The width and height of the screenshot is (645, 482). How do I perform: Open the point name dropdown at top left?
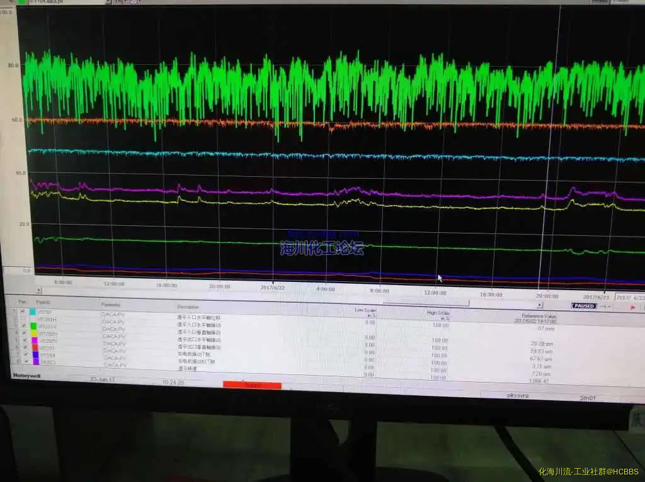pyautogui.click(x=108, y=2)
